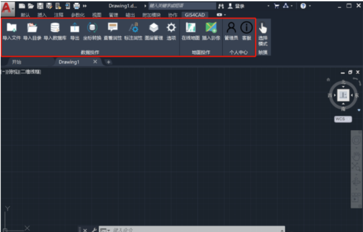Switch to the 默认 ribbon tab

click(x=25, y=15)
